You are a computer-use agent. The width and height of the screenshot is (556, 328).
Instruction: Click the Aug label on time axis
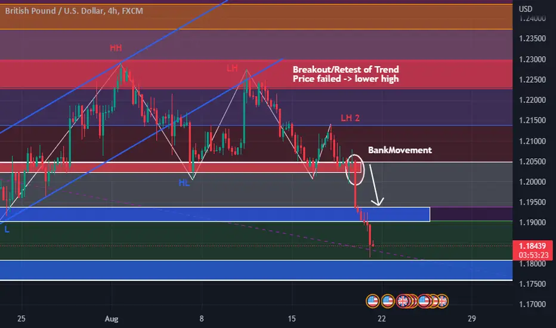(x=112, y=319)
